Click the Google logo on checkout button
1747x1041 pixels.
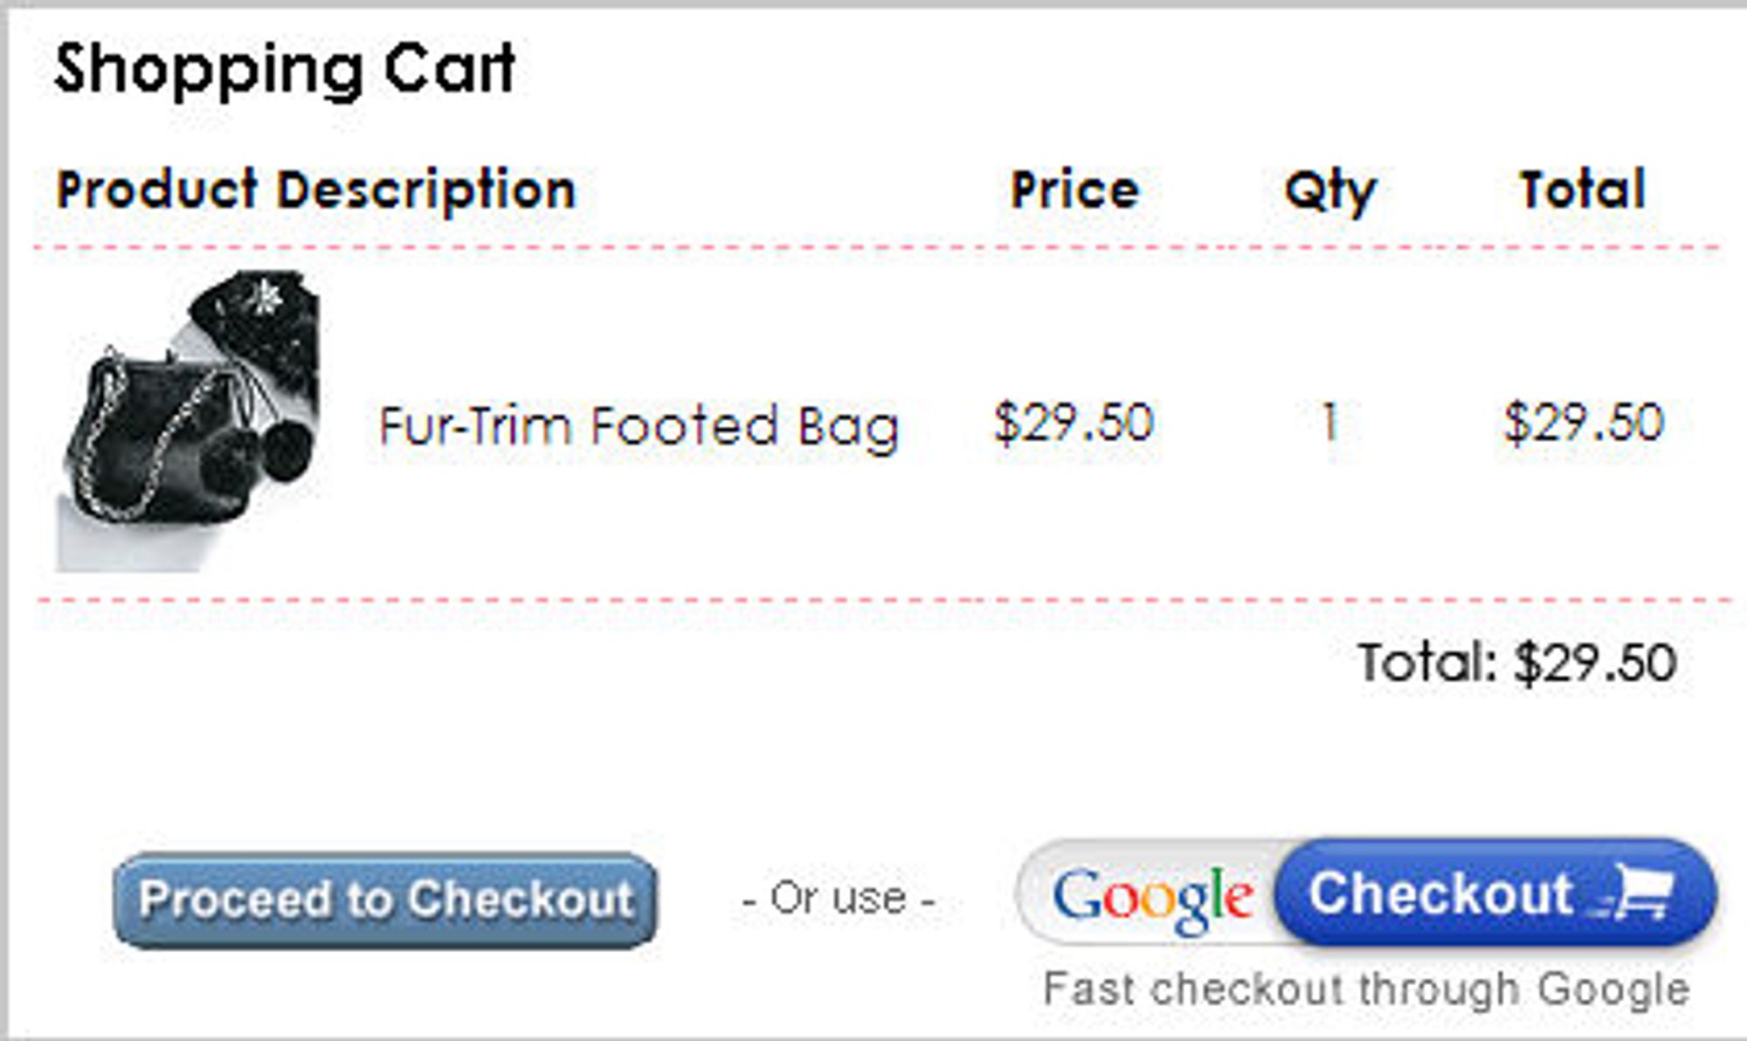click(x=1152, y=900)
